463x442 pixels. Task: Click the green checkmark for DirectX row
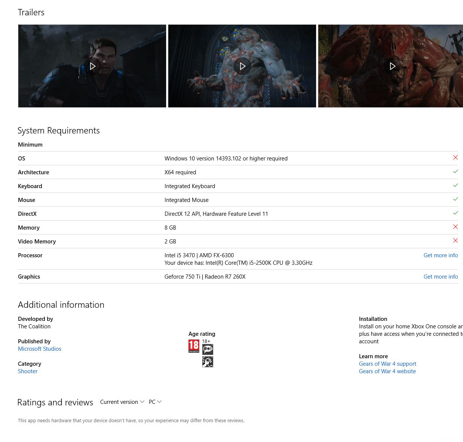point(455,213)
